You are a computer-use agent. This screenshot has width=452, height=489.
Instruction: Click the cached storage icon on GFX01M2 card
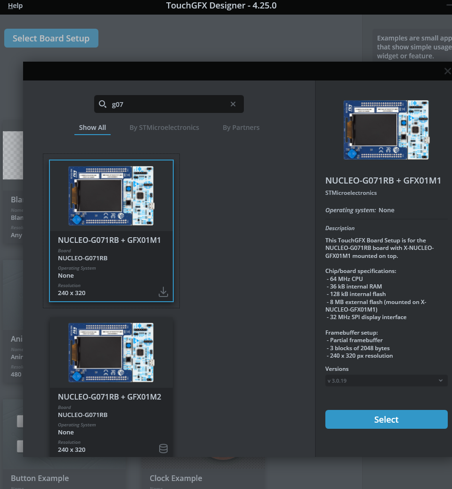pyautogui.click(x=163, y=449)
